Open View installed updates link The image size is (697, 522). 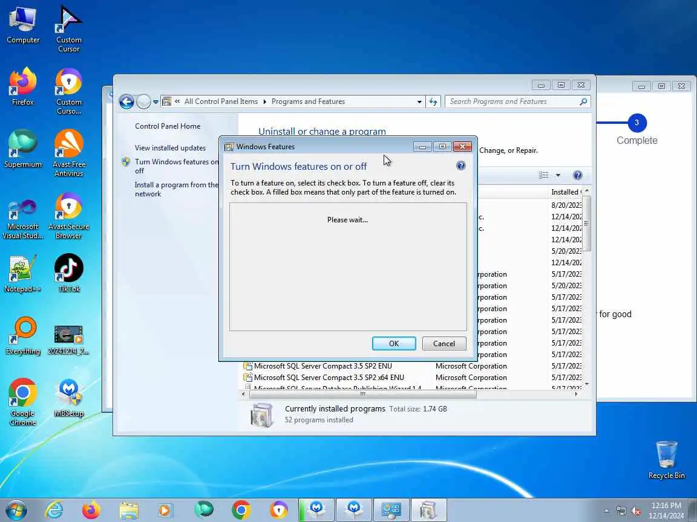tap(170, 148)
